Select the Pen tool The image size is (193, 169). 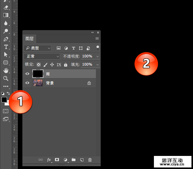point(6,39)
